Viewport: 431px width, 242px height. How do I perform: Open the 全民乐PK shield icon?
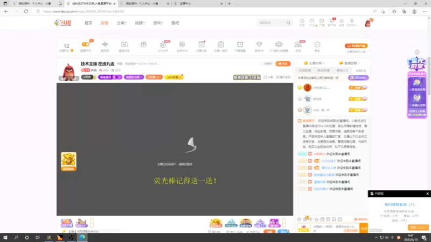(x=182, y=46)
